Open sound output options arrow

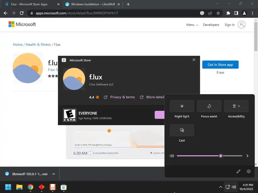click(247, 156)
